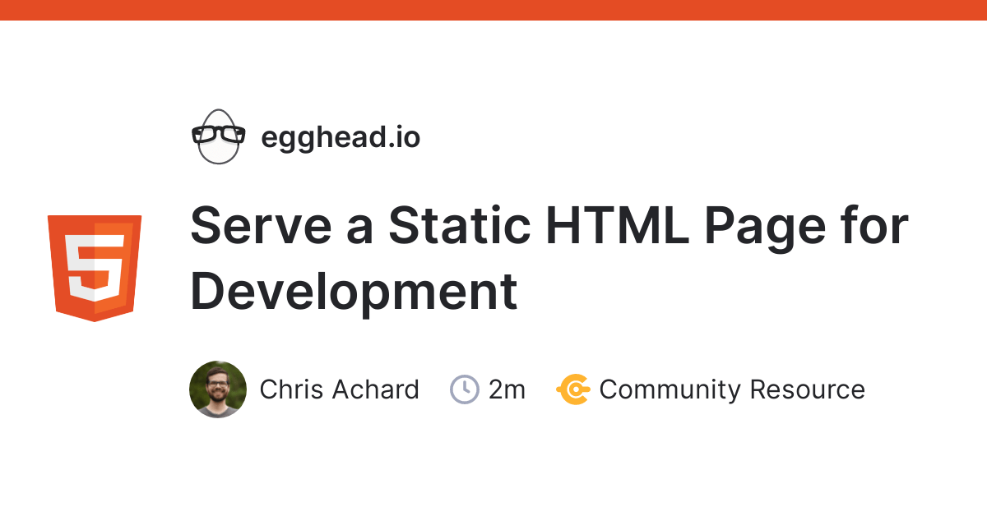Click the author name Chris Achard

point(339,389)
